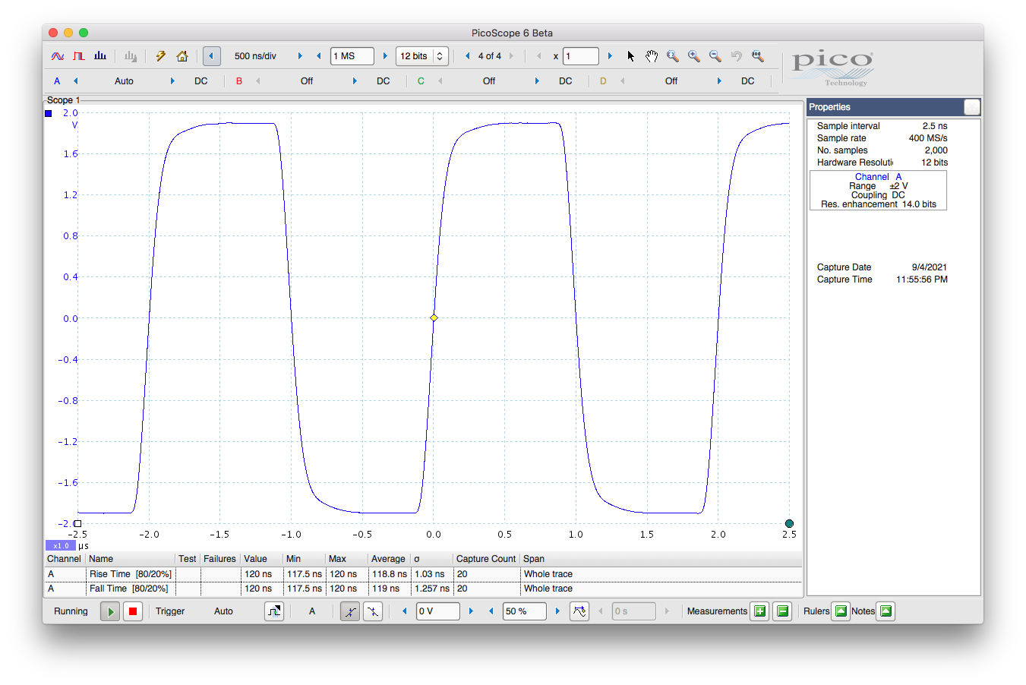Click next timebase arrow after 500 ns/div
1026x685 pixels.
[x=300, y=56]
